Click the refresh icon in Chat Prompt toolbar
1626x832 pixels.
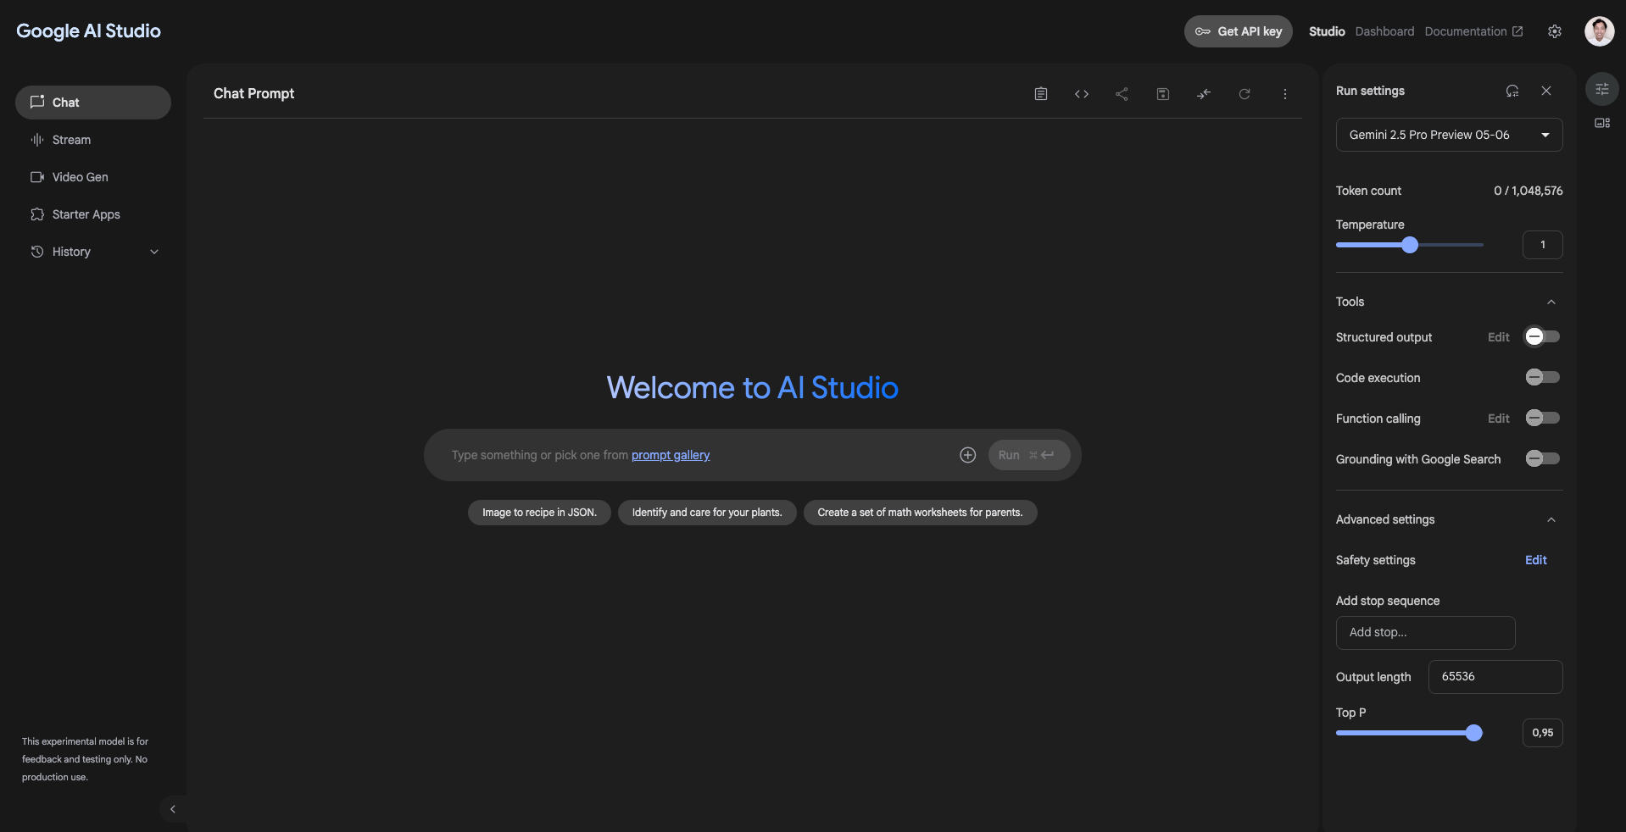(x=1245, y=94)
